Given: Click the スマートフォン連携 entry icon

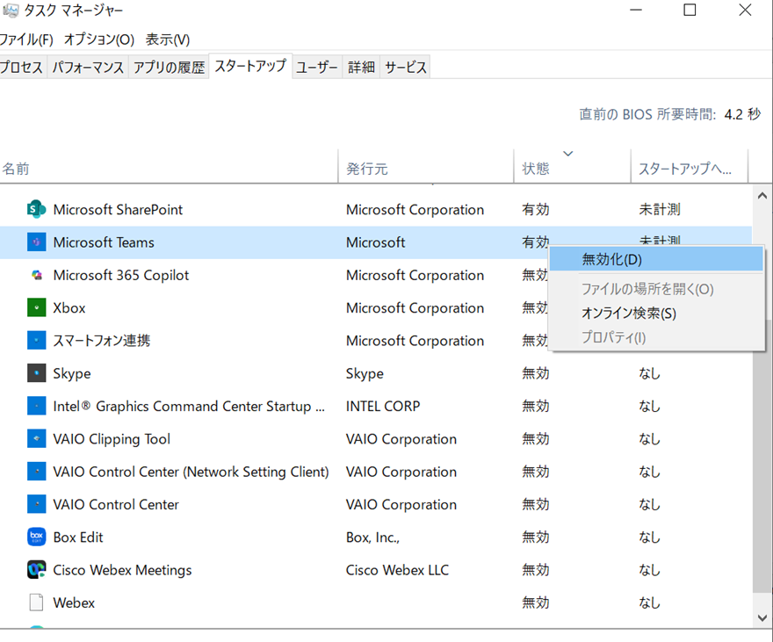Looking at the screenshot, I should click(x=37, y=341).
